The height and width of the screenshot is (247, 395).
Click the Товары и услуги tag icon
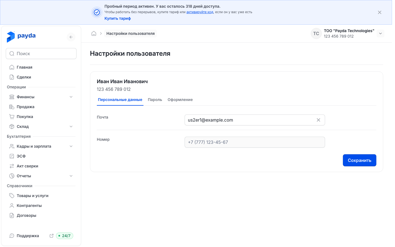pyautogui.click(x=12, y=196)
